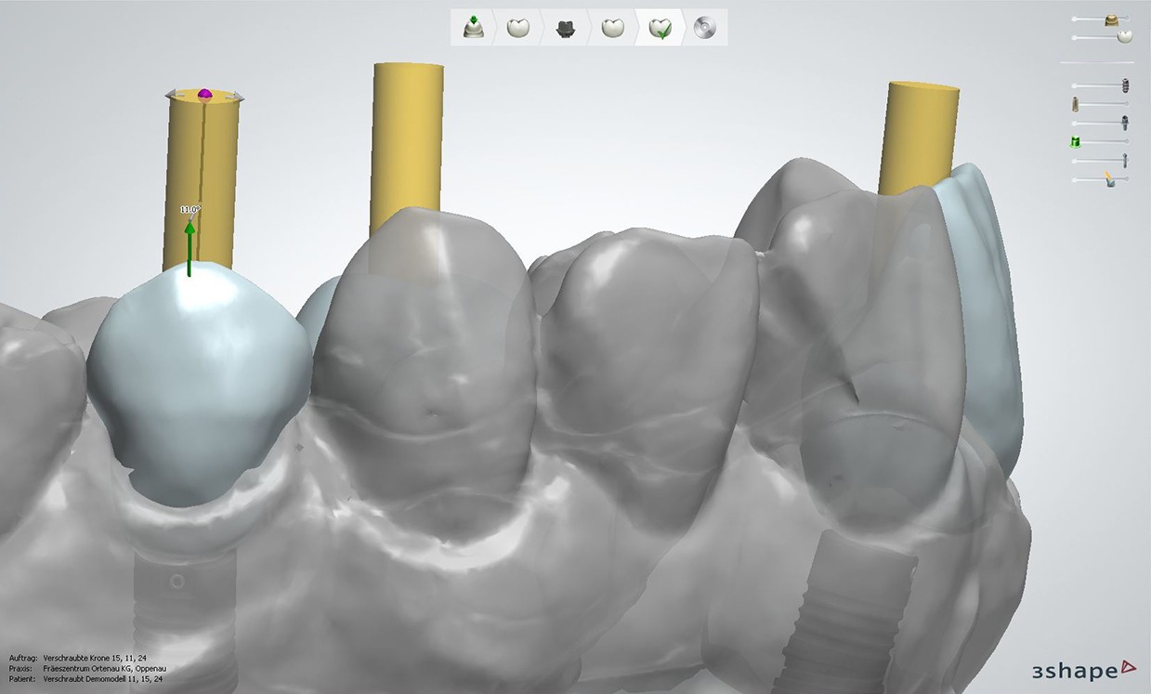1151x694 pixels.
Task: Go to the dark abutment design step
Action: click(565, 28)
